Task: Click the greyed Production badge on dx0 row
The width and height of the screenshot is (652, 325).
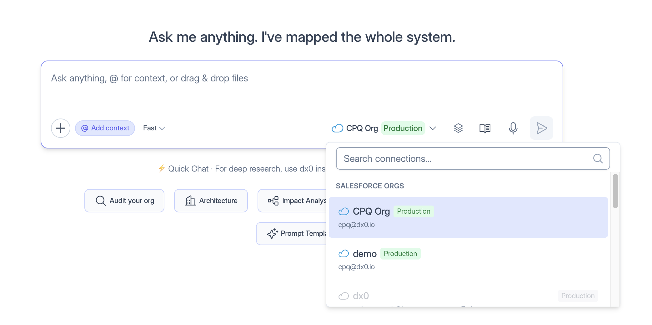Action: (x=578, y=296)
